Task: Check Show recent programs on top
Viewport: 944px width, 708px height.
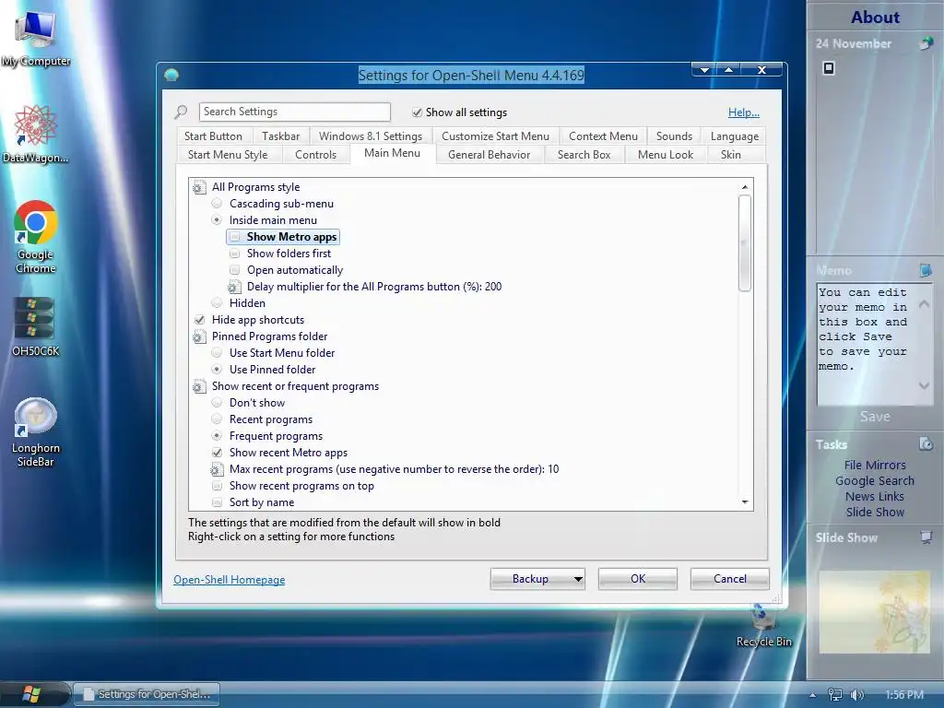Action: tap(217, 486)
